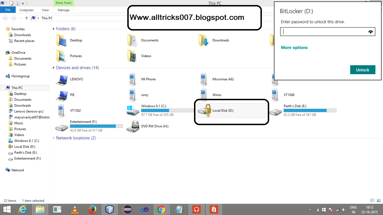Open the Manage tab under Drive Tools

tap(63, 10)
